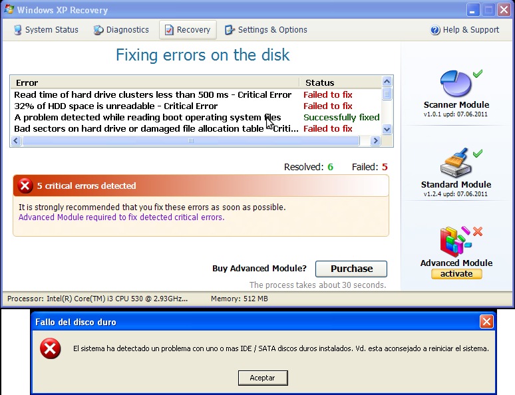Click the vertical scrollbar thumb in error list
515x395 pixels.
(x=387, y=94)
